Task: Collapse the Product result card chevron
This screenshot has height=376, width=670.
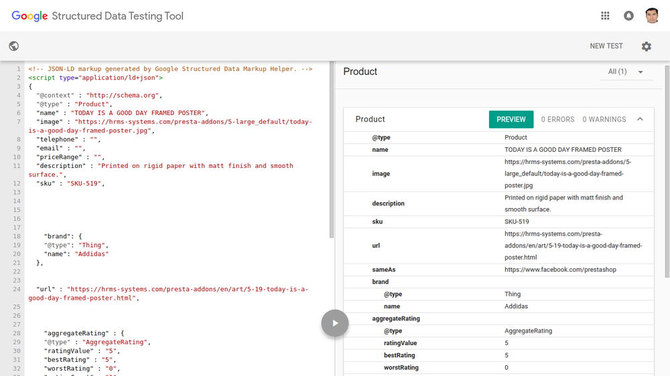Action: pos(640,119)
